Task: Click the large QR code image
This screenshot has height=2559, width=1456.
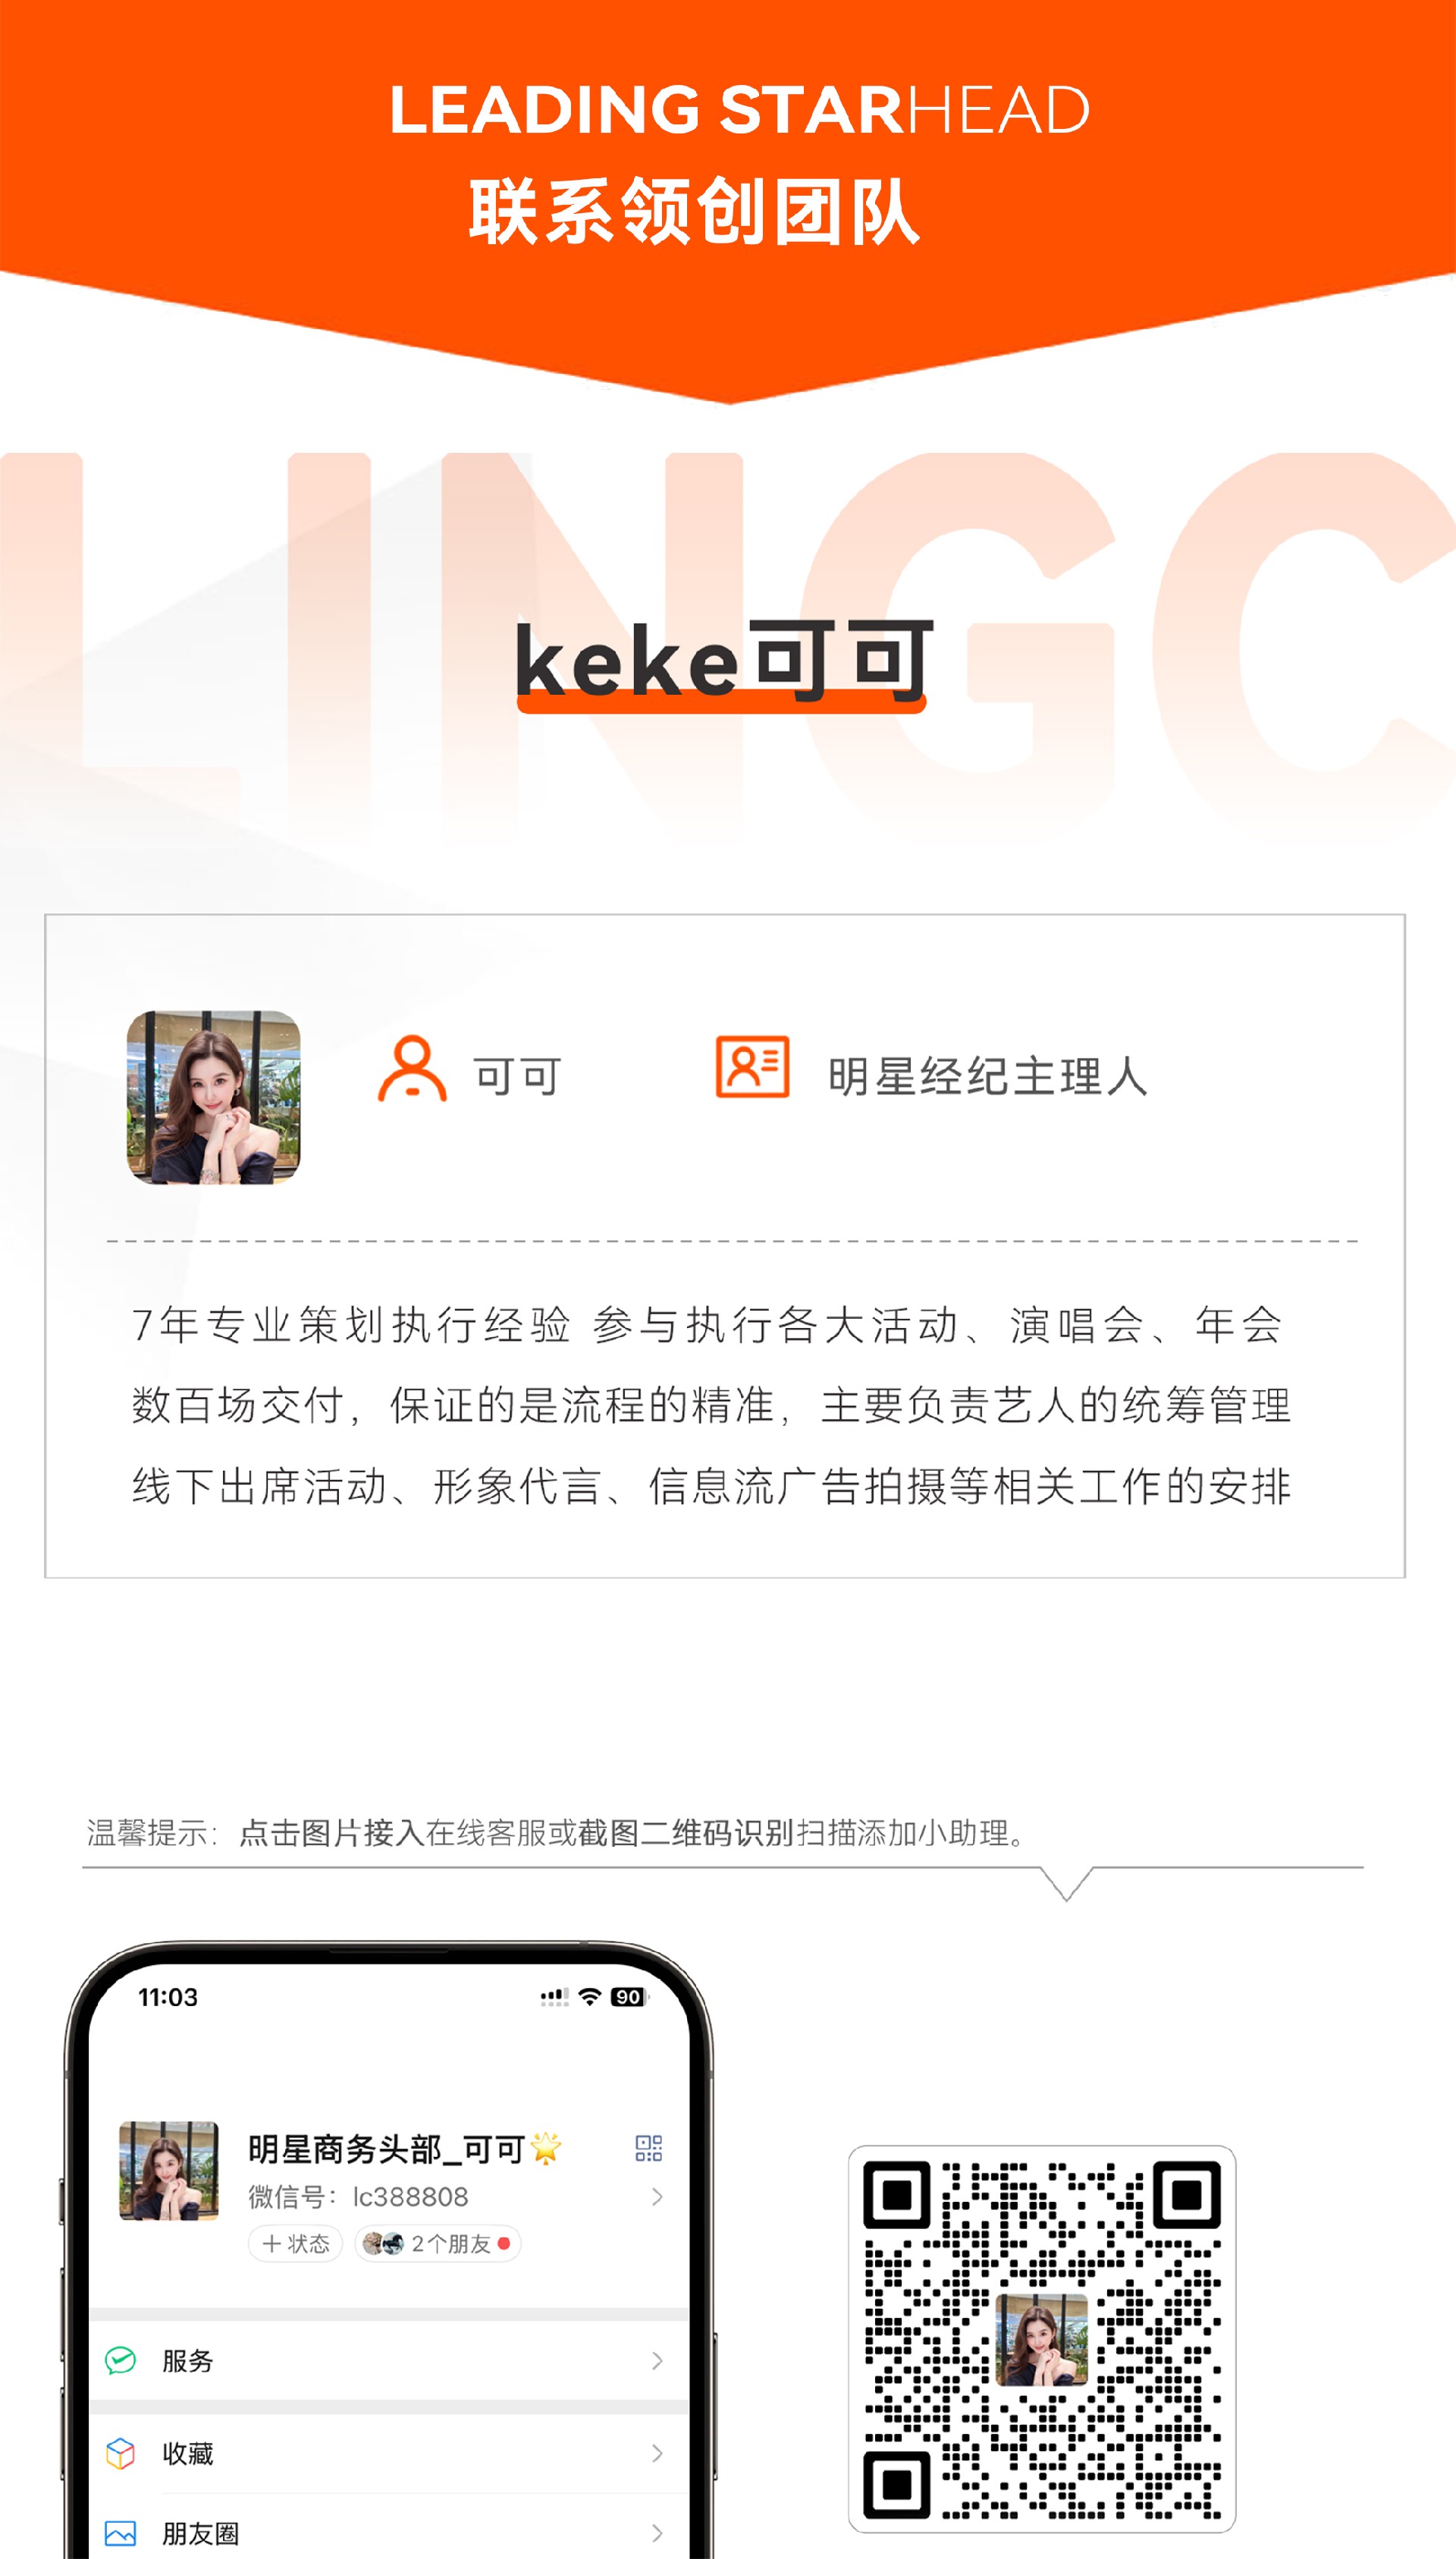Action: (x=1042, y=2339)
